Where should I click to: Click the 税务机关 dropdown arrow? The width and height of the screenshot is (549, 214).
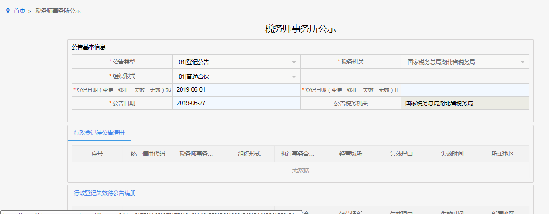(522, 62)
